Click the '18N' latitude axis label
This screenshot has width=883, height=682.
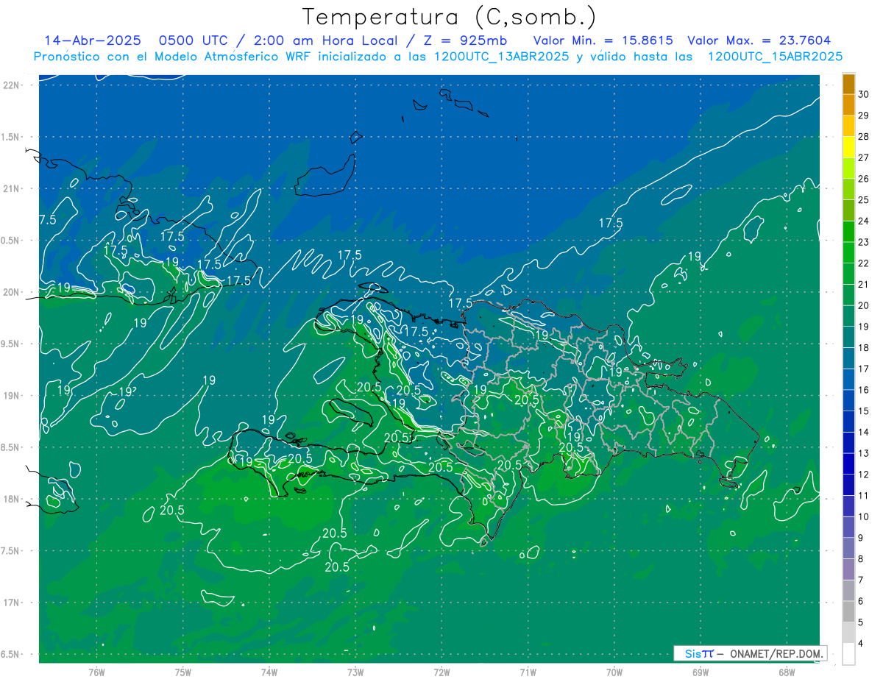12,499
